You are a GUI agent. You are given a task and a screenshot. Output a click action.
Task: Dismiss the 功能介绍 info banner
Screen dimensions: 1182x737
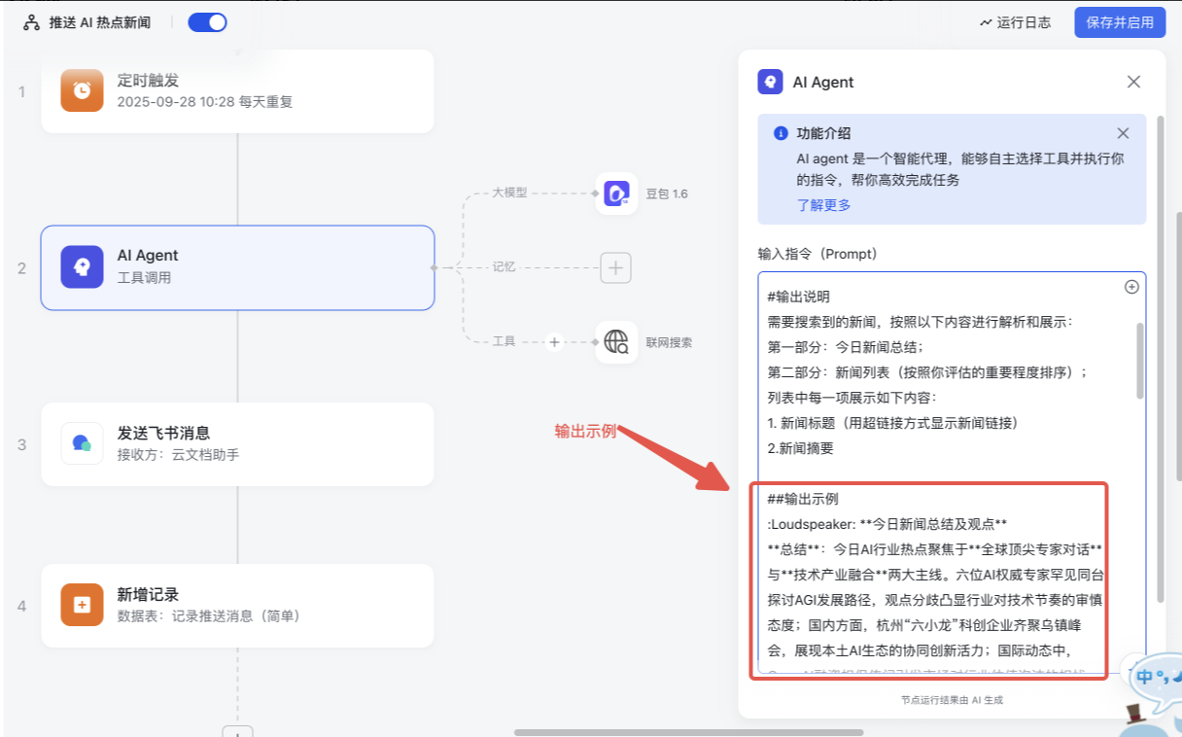[x=1123, y=133]
